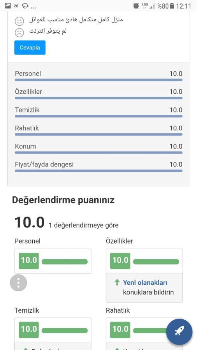Click the Cevapla button
This screenshot has height=350, width=197.
(30, 47)
